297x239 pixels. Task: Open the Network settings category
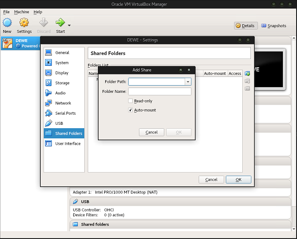click(64, 103)
